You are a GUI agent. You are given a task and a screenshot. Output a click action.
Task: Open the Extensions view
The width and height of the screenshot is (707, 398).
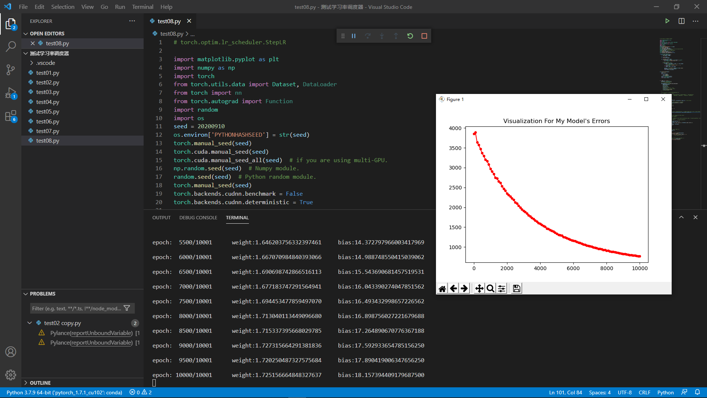point(11,116)
